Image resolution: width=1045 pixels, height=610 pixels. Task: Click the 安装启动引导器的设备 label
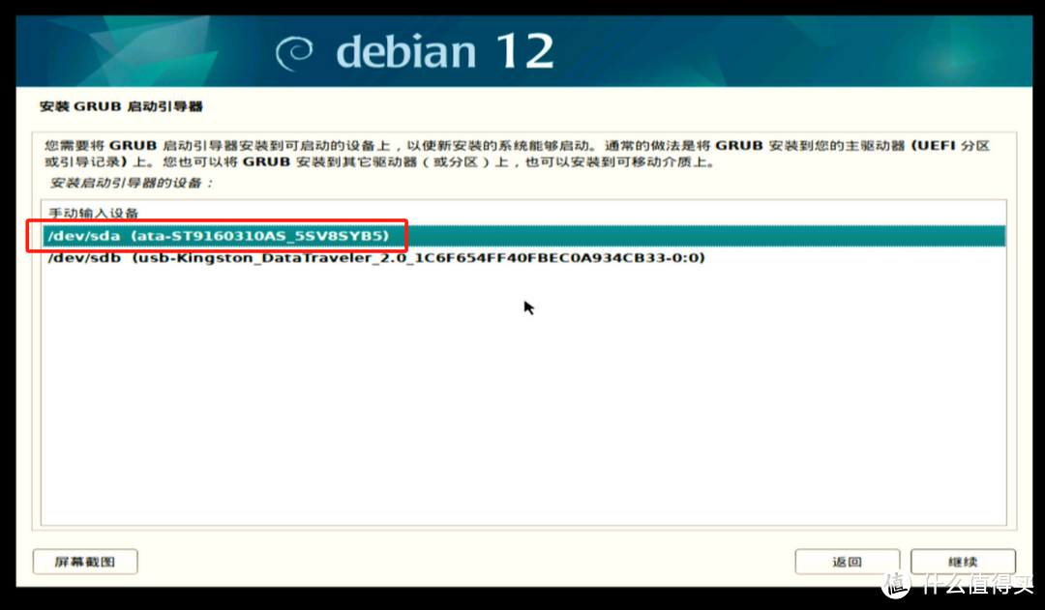131,182
